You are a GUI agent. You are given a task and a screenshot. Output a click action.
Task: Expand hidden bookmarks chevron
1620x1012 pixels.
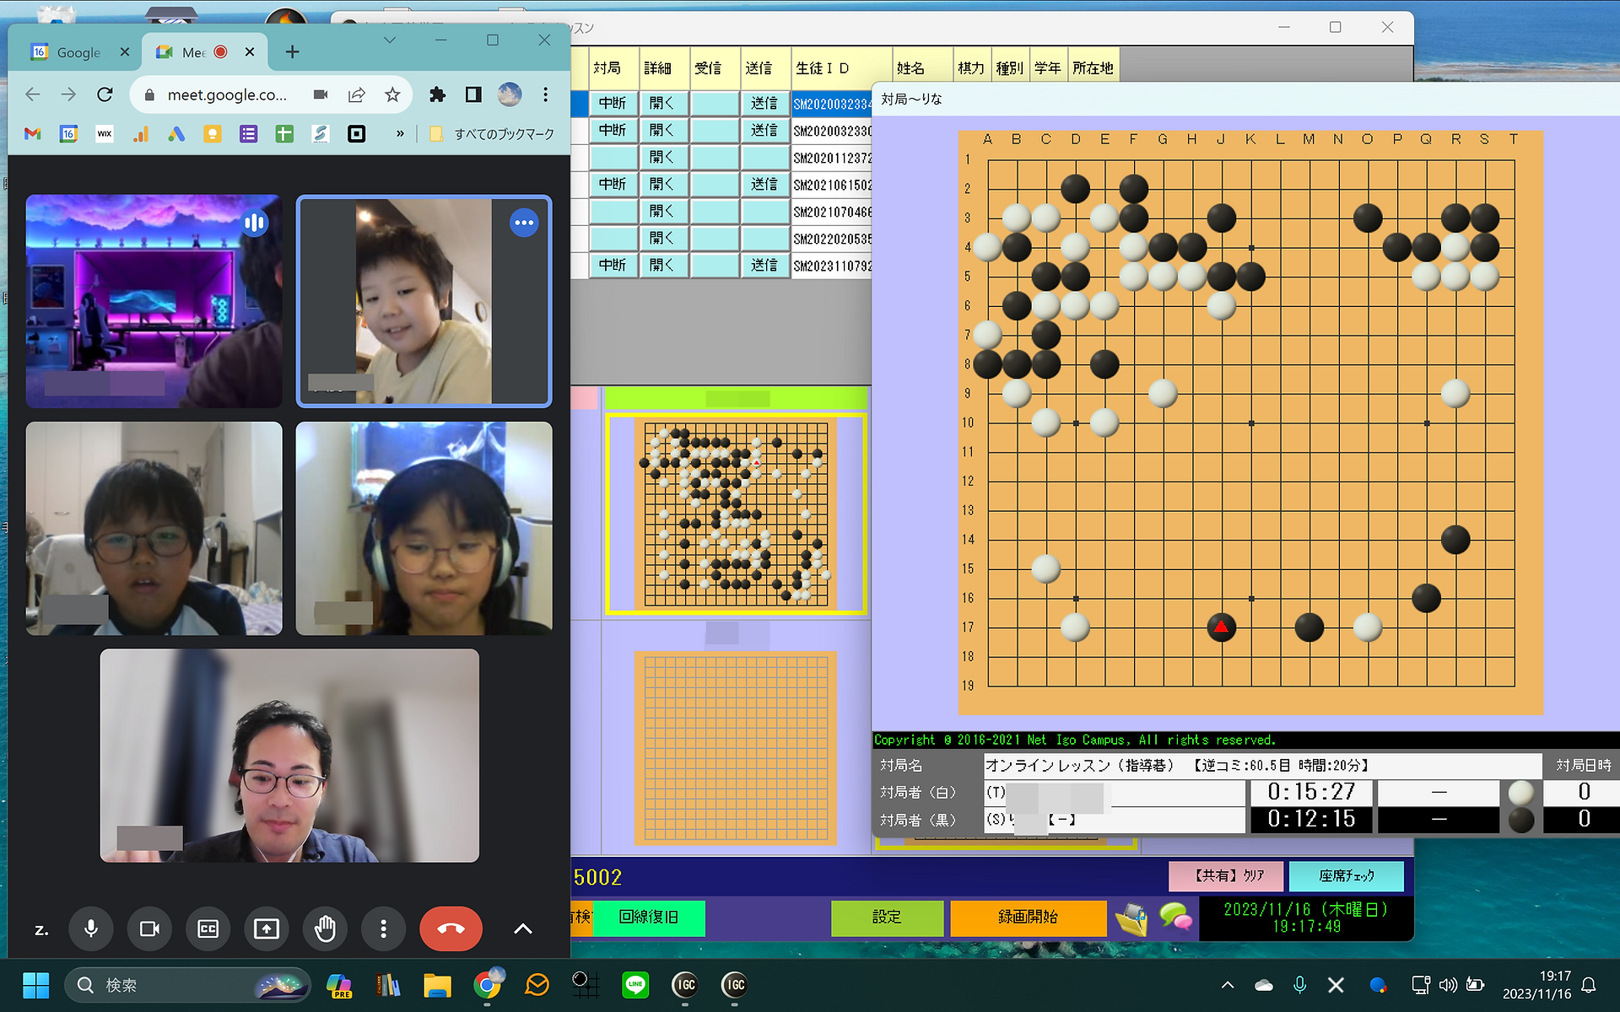coord(400,133)
